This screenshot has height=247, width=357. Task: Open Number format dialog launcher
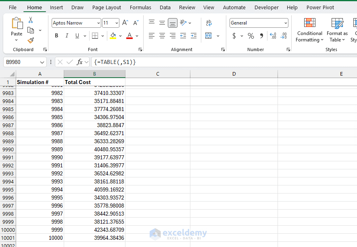tap(288, 49)
